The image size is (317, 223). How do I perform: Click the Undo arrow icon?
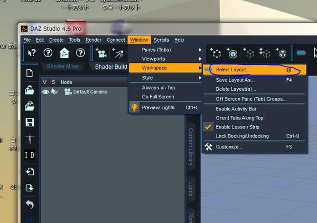(x=30, y=204)
